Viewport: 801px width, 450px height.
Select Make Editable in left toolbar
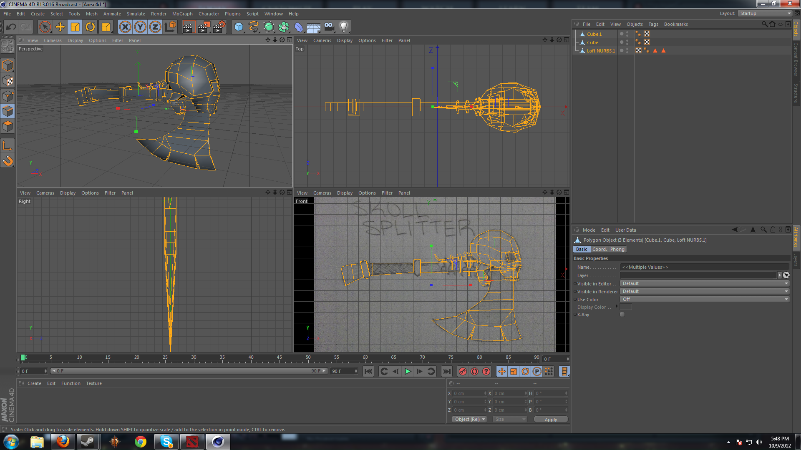tap(8, 46)
